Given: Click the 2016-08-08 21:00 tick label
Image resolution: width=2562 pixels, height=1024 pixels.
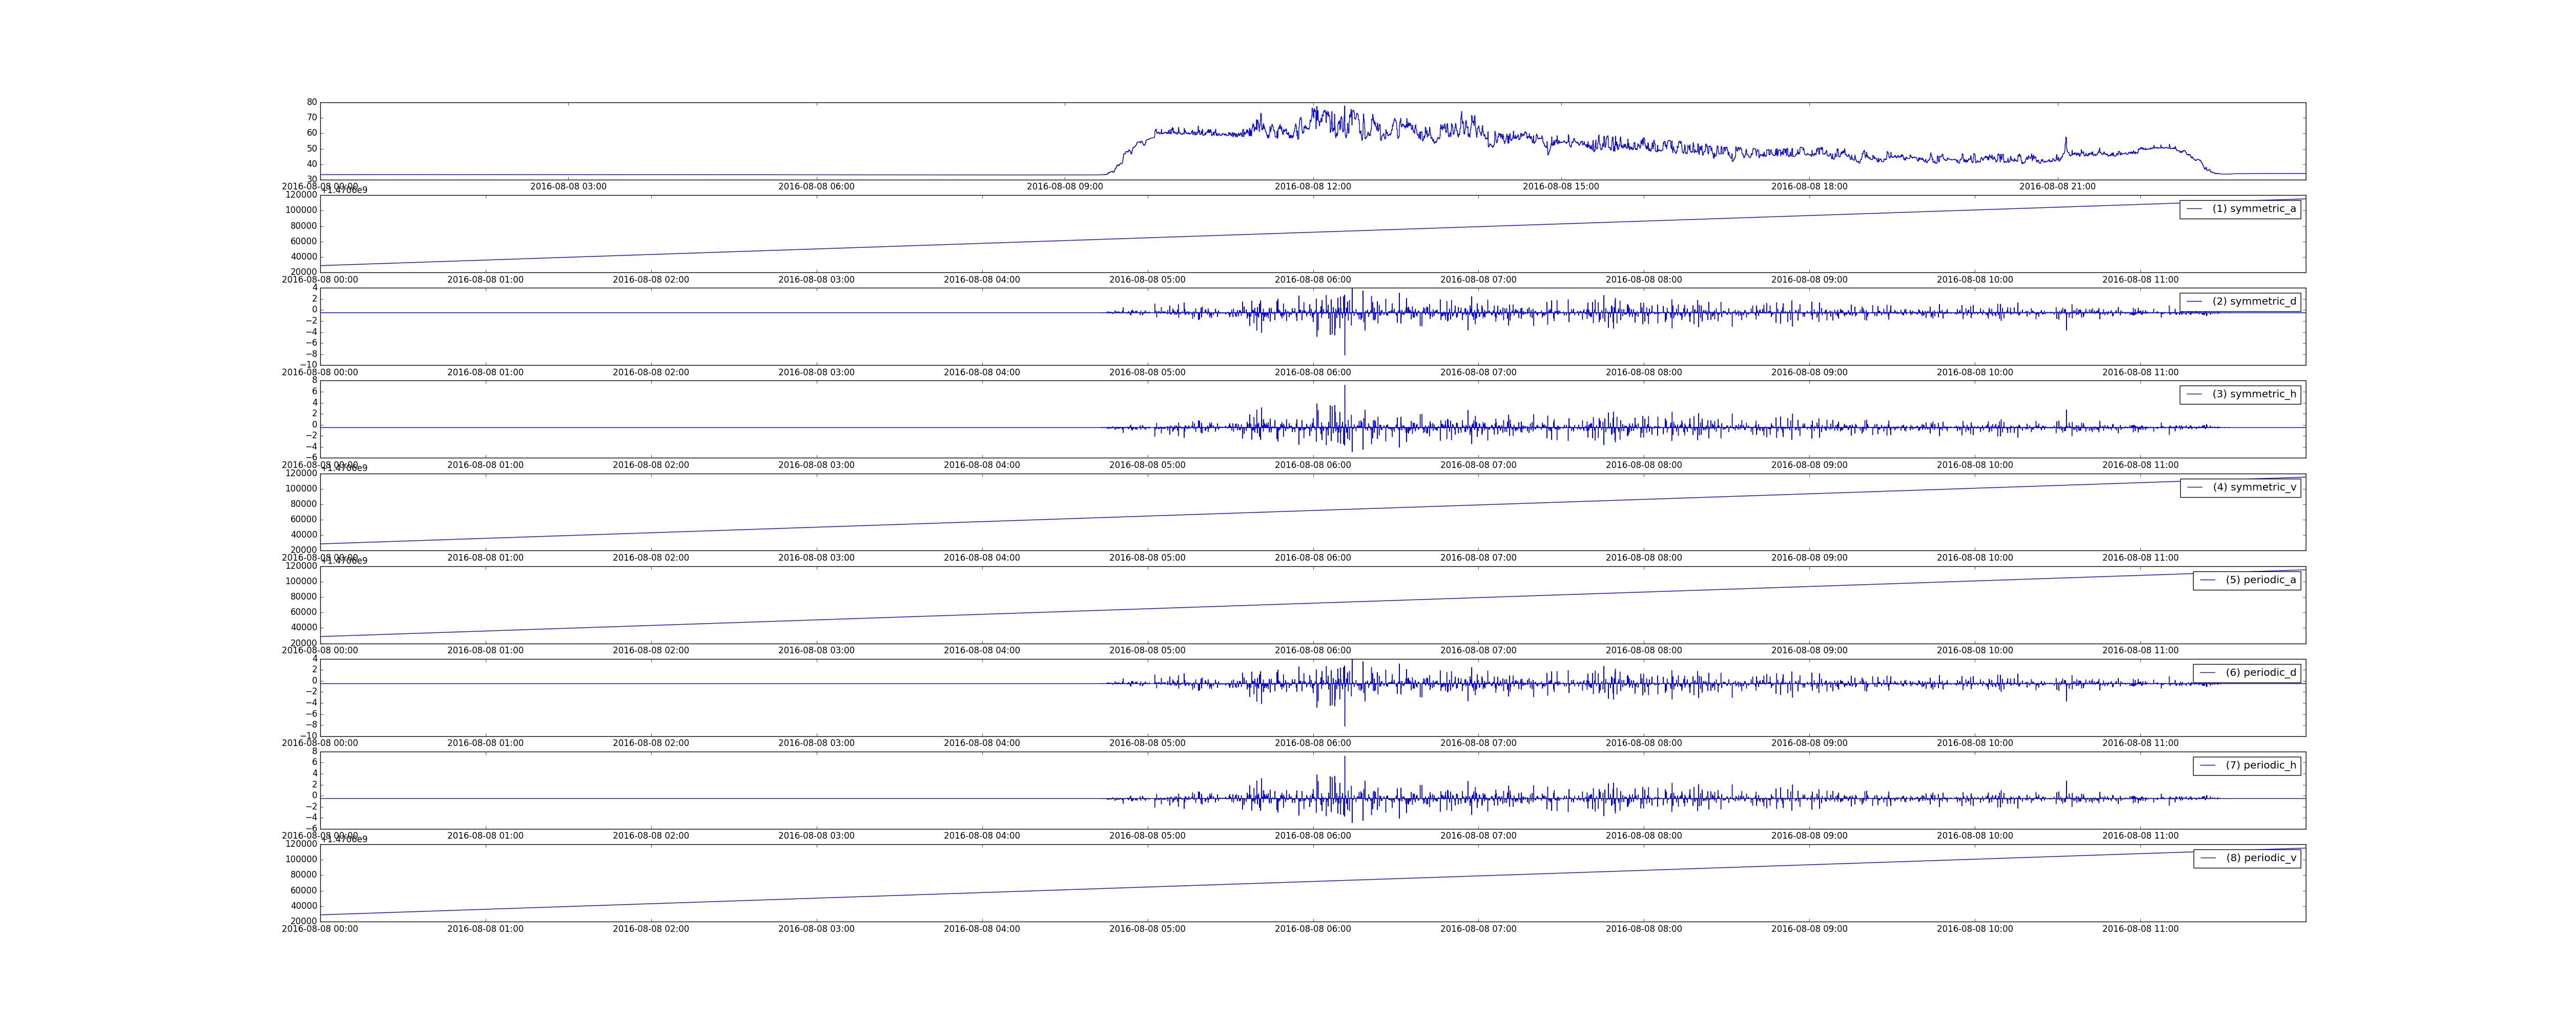Looking at the screenshot, I should (x=2057, y=187).
